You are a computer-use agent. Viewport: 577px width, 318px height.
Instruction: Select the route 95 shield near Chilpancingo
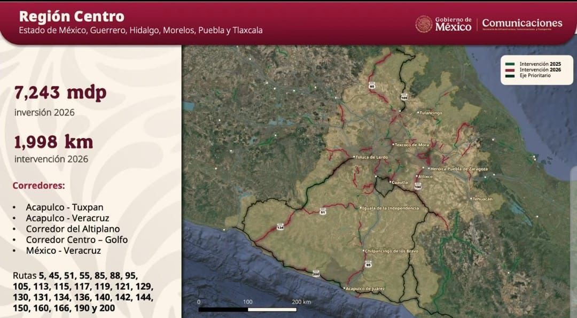click(368, 264)
